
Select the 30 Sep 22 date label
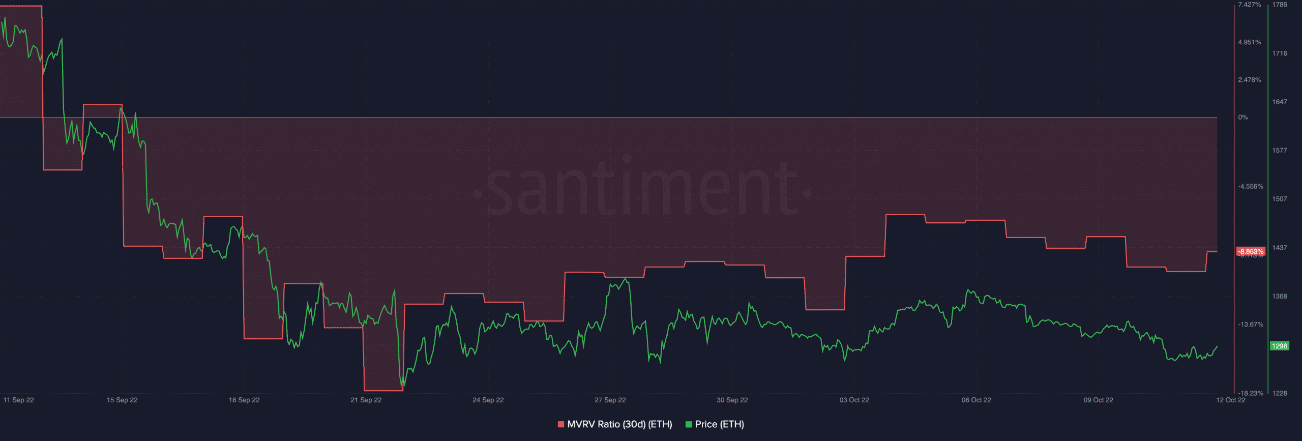tap(732, 400)
